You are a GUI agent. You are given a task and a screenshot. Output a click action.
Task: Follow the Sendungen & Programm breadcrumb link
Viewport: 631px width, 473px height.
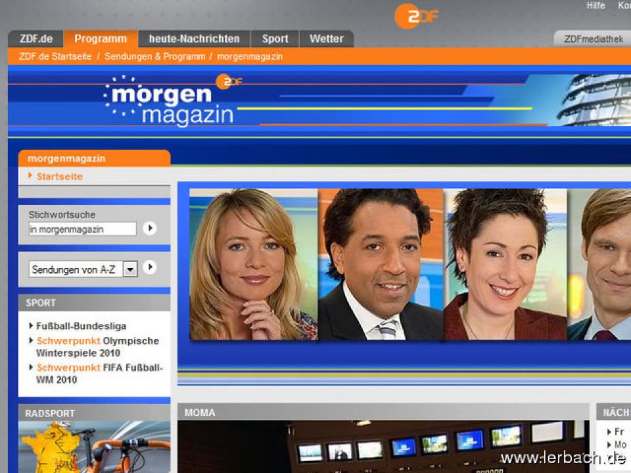[x=154, y=56]
